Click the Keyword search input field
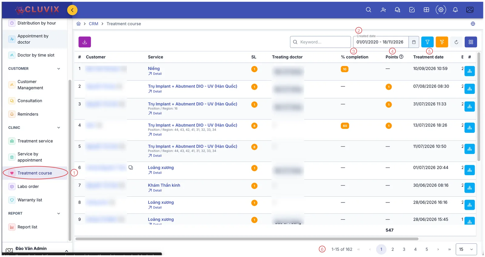 coord(320,42)
